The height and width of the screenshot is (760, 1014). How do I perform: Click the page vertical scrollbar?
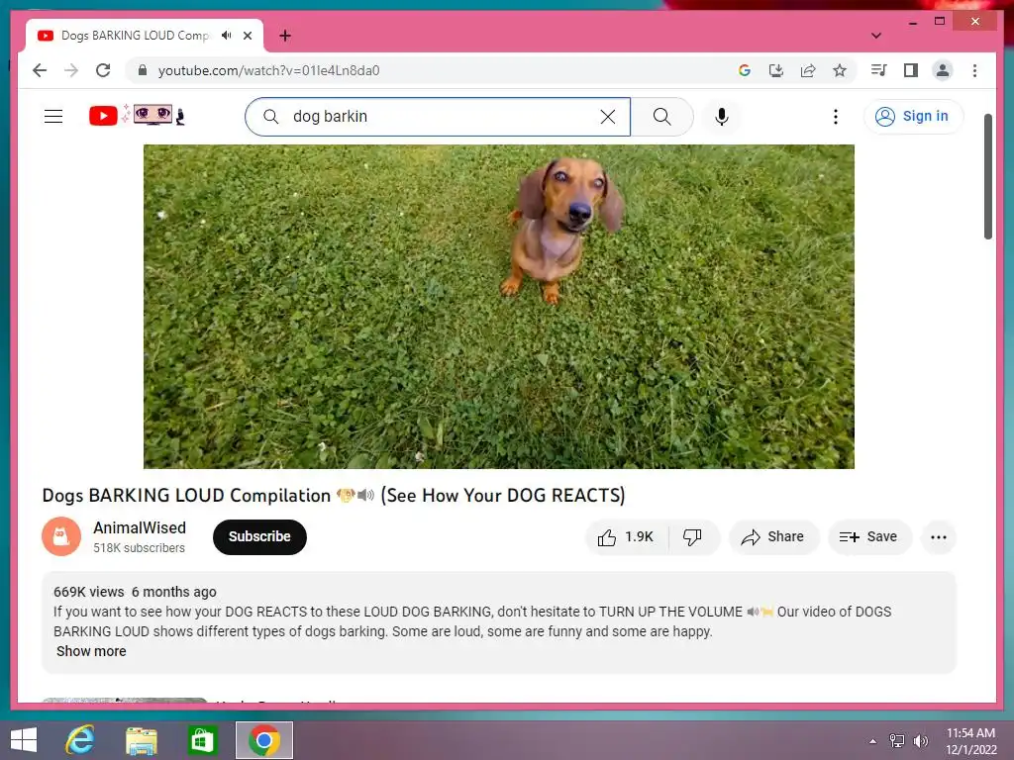988,176
